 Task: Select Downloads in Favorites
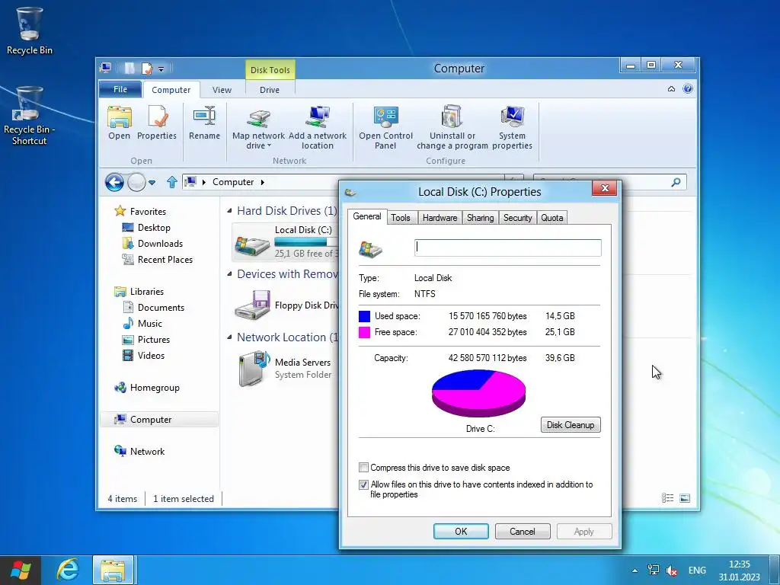[x=152, y=244]
